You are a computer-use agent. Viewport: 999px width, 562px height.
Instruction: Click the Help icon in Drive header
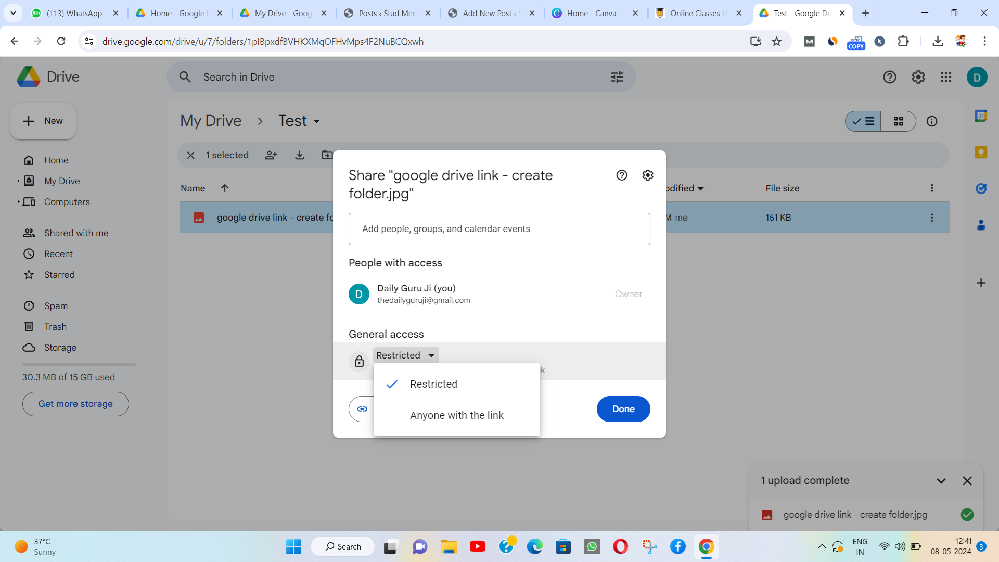pyautogui.click(x=890, y=76)
